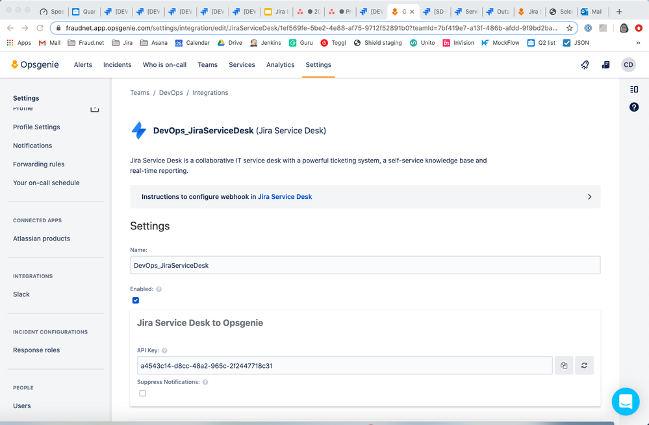Image resolution: width=649 pixels, height=425 pixels.
Task: Click the Teams breadcrumb link
Action: pyautogui.click(x=140, y=93)
